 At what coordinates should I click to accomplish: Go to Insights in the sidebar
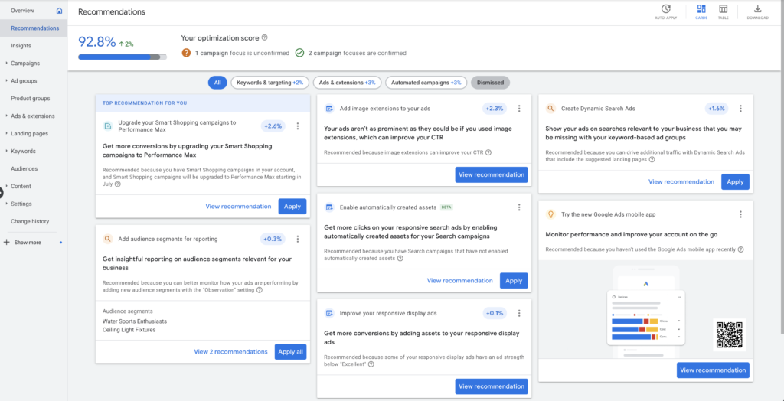point(21,45)
